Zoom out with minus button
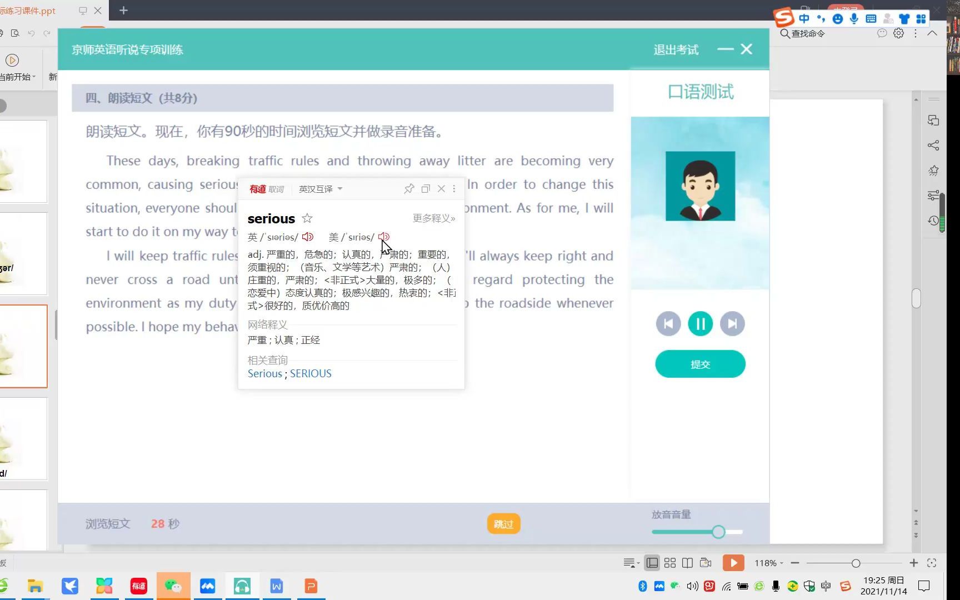960x600 pixels. click(795, 563)
